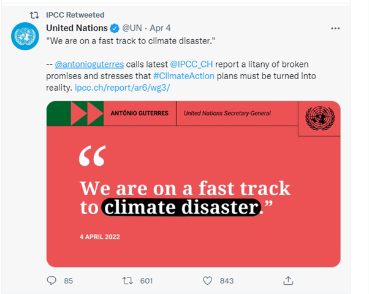
Task: Open the Apr 4 tweet timestamp
Action: coord(160,28)
